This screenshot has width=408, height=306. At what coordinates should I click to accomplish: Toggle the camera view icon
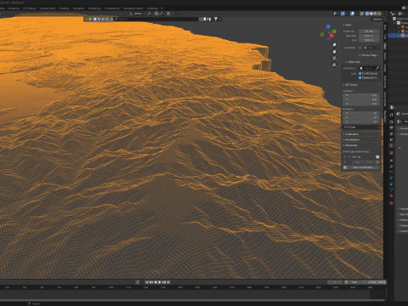[334, 58]
